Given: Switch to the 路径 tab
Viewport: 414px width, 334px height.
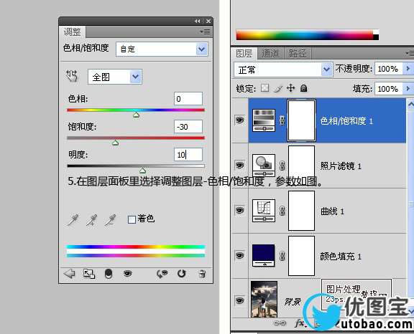Looking at the screenshot, I should [x=298, y=54].
